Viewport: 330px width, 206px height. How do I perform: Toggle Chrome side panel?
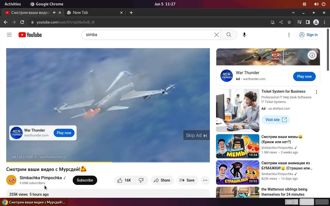pyautogui.click(x=308, y=22)
